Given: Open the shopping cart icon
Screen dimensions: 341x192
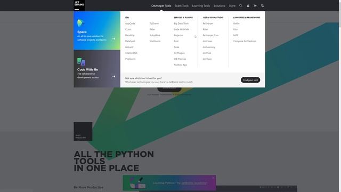Looking at the screenshot, I should coord(255,6).
